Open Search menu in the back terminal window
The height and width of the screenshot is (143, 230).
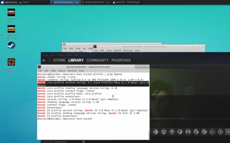pos(117,50)
